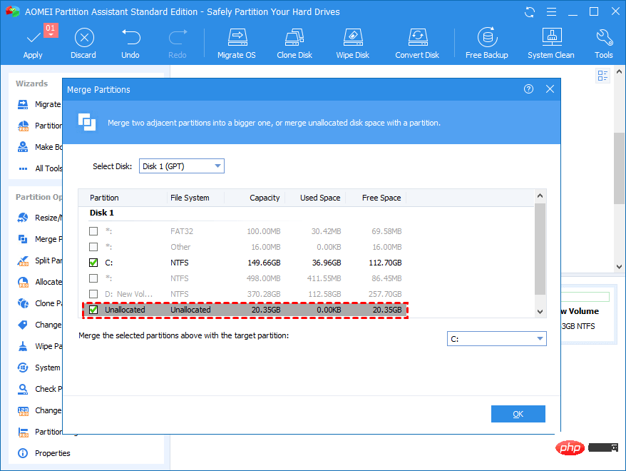Open the Convert Disk tool
Screen dimensions: 626x471
417,43
